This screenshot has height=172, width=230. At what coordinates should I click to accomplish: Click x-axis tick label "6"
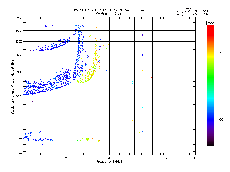tap(134, 158)
